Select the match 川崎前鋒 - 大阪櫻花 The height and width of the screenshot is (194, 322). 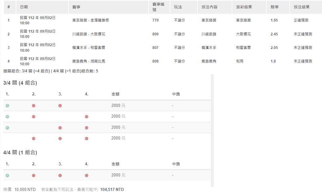point(89,34)
